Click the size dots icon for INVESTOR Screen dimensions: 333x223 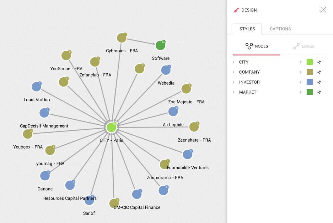319,82
